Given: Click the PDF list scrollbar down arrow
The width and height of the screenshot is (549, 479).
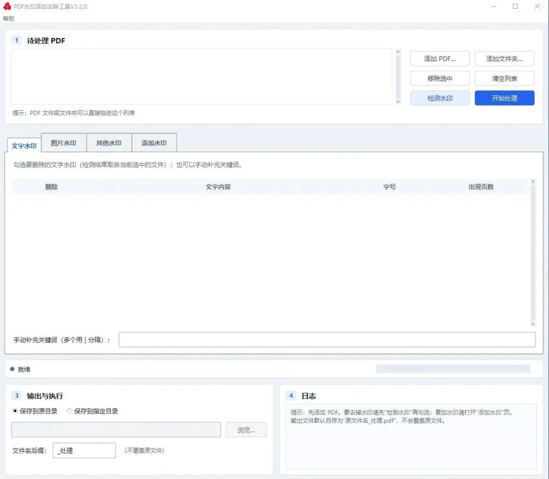Looking at the screenshot, I should click(398, 102).
